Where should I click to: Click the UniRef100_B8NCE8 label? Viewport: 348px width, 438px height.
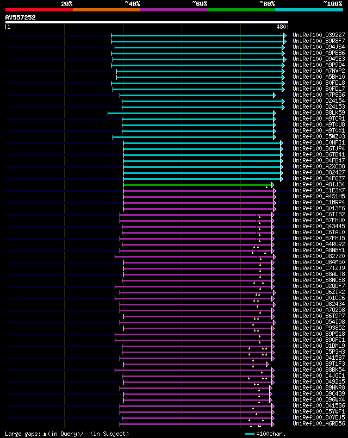click(319, 280)
